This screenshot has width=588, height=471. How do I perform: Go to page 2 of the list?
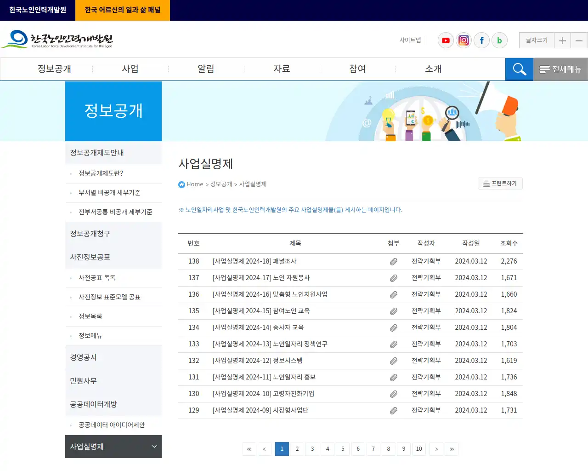pos(297,449)
